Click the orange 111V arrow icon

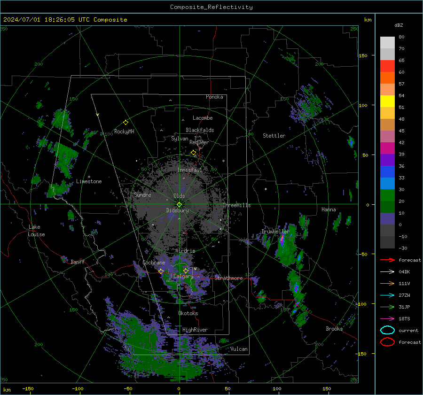click(387, 283)
